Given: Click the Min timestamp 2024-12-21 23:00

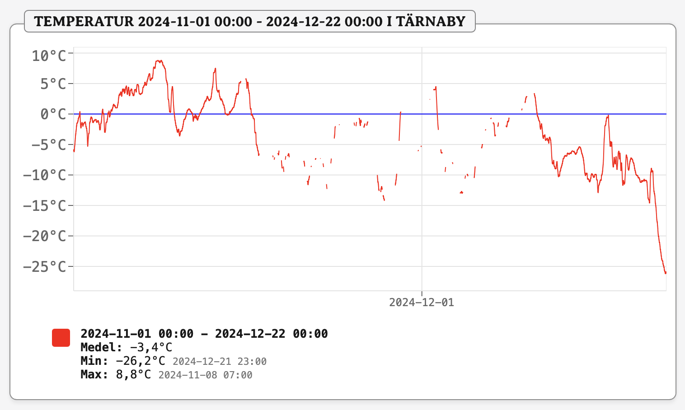Looking at the screenshot, I should (220, 362).
